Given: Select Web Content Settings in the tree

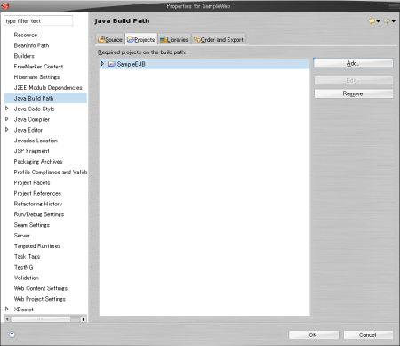Looking at the screenshot, I should pyautogui.click(x=41, y=288).
